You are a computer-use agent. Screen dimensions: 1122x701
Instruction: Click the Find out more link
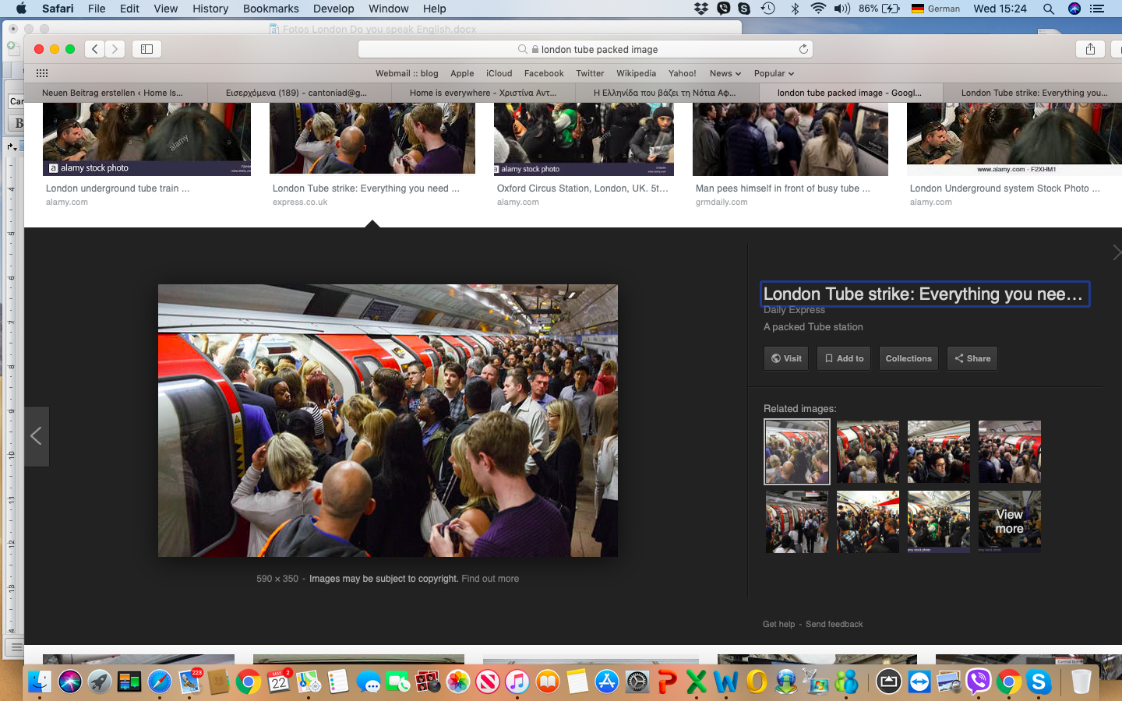tap(490, 579)
